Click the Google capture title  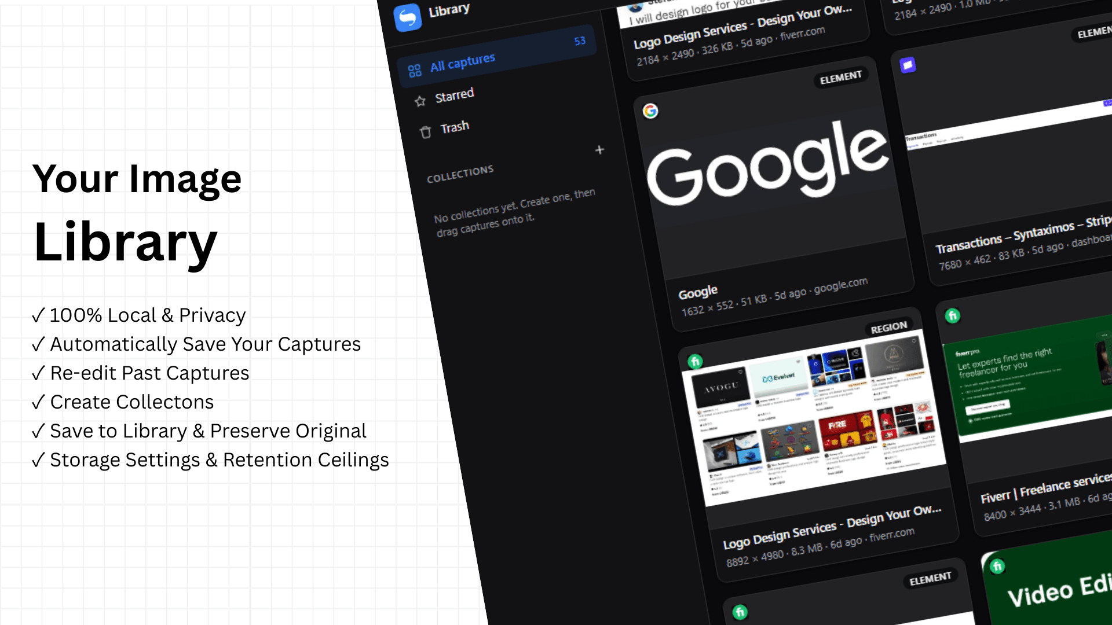pyautogui.click(x=698, y=292)
